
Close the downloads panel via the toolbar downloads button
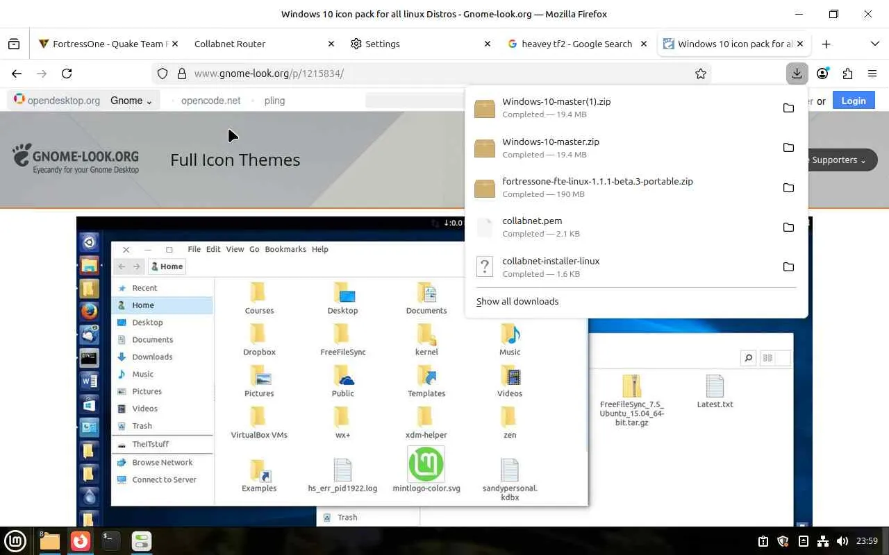click(797, 74)
